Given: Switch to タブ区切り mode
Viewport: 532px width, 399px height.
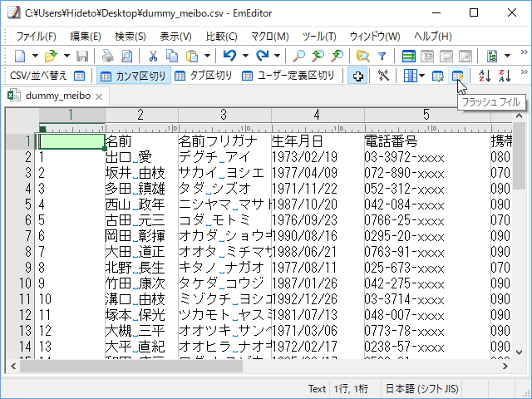Looking at the screenshot, I should [204, 76].
